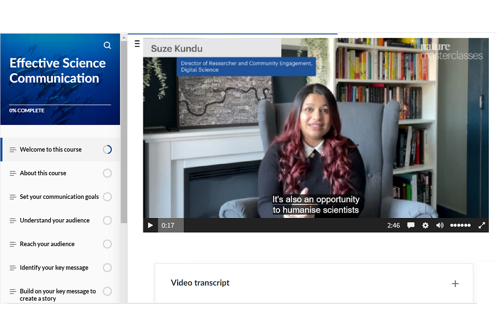
Task: Click lines icon beside Reach your audience
Action: [12, 245]
